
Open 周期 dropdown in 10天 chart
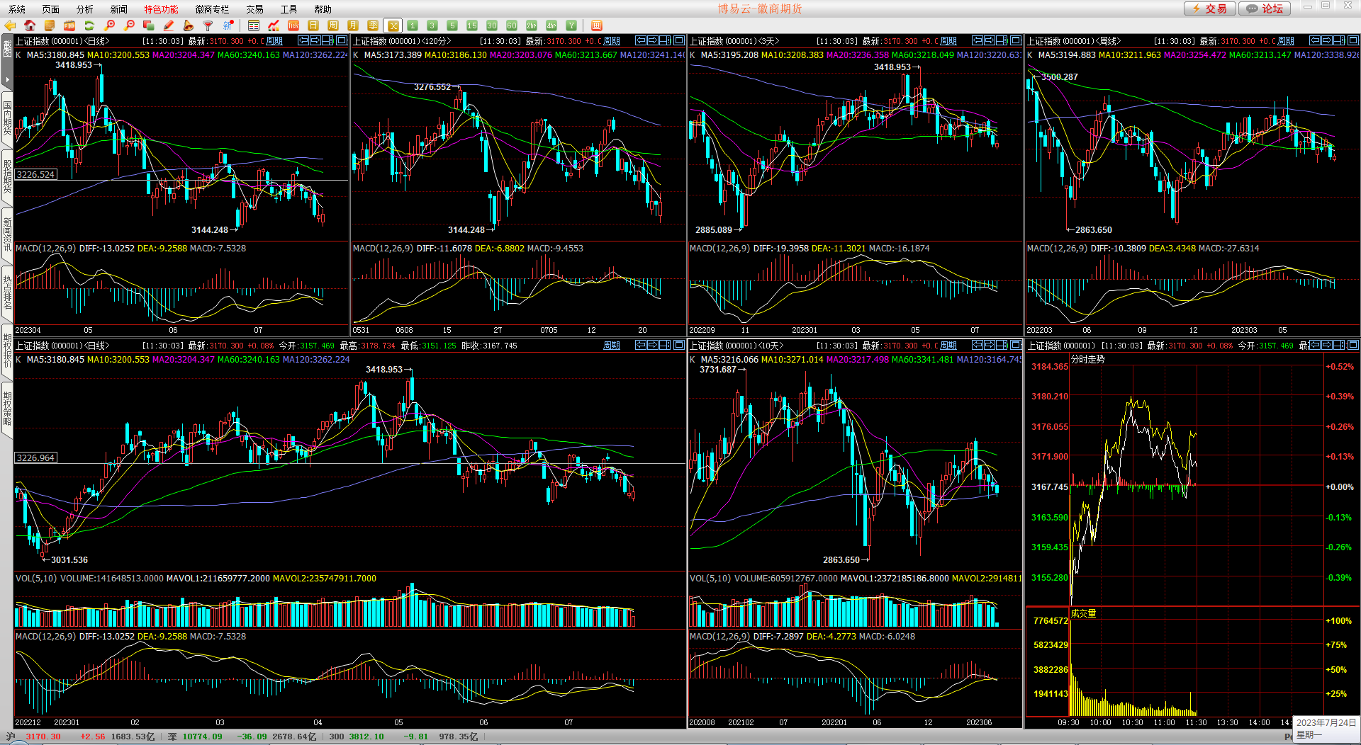pyautogui.click(x=948, y=346)
